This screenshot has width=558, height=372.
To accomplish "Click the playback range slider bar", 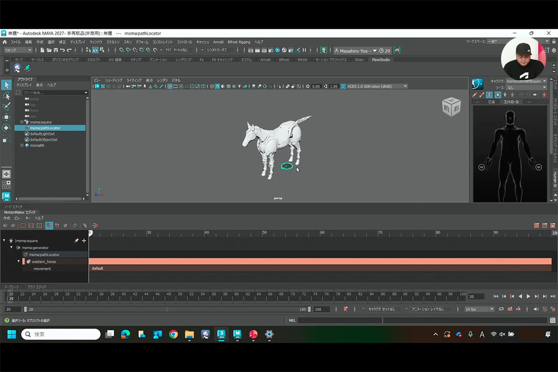I will click(167, 310).
